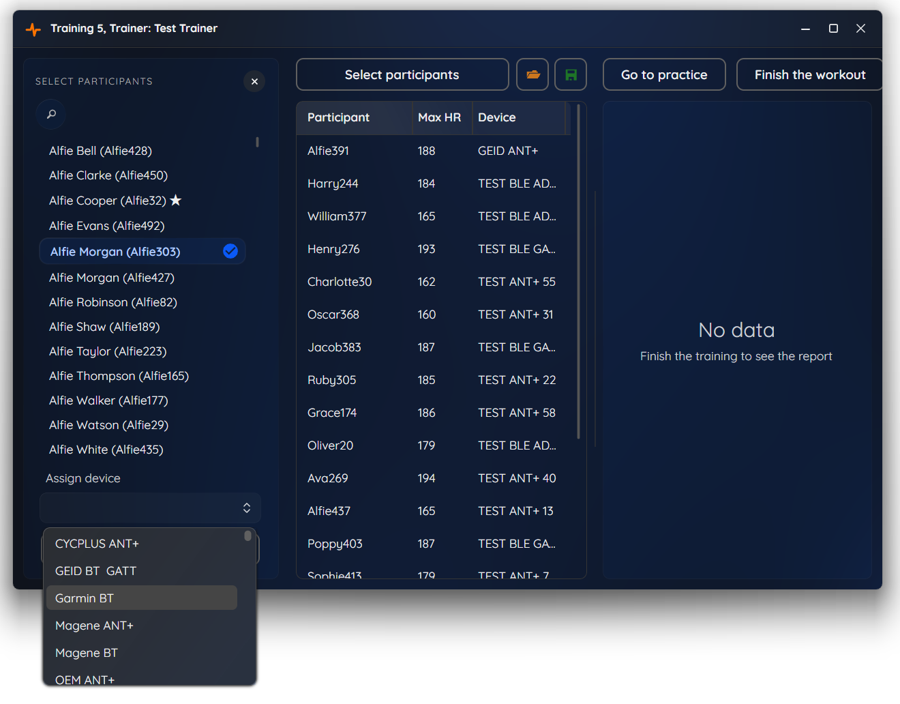Select Alfie Robinson (Alfie82)

[x=143, y=302]
